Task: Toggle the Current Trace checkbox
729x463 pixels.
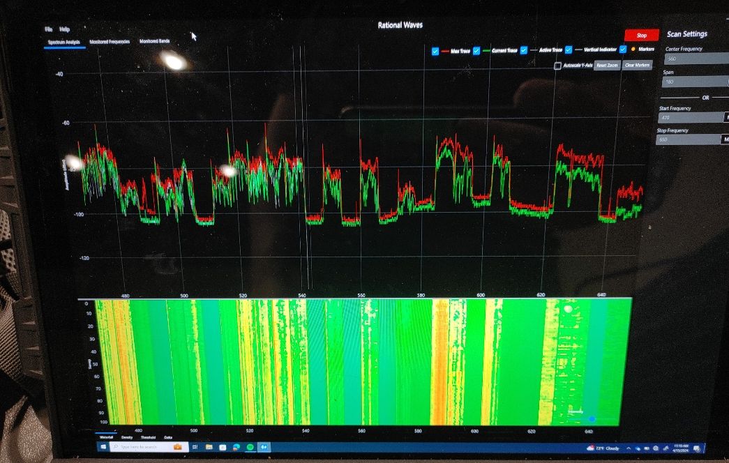Action: tap(476, 51)
